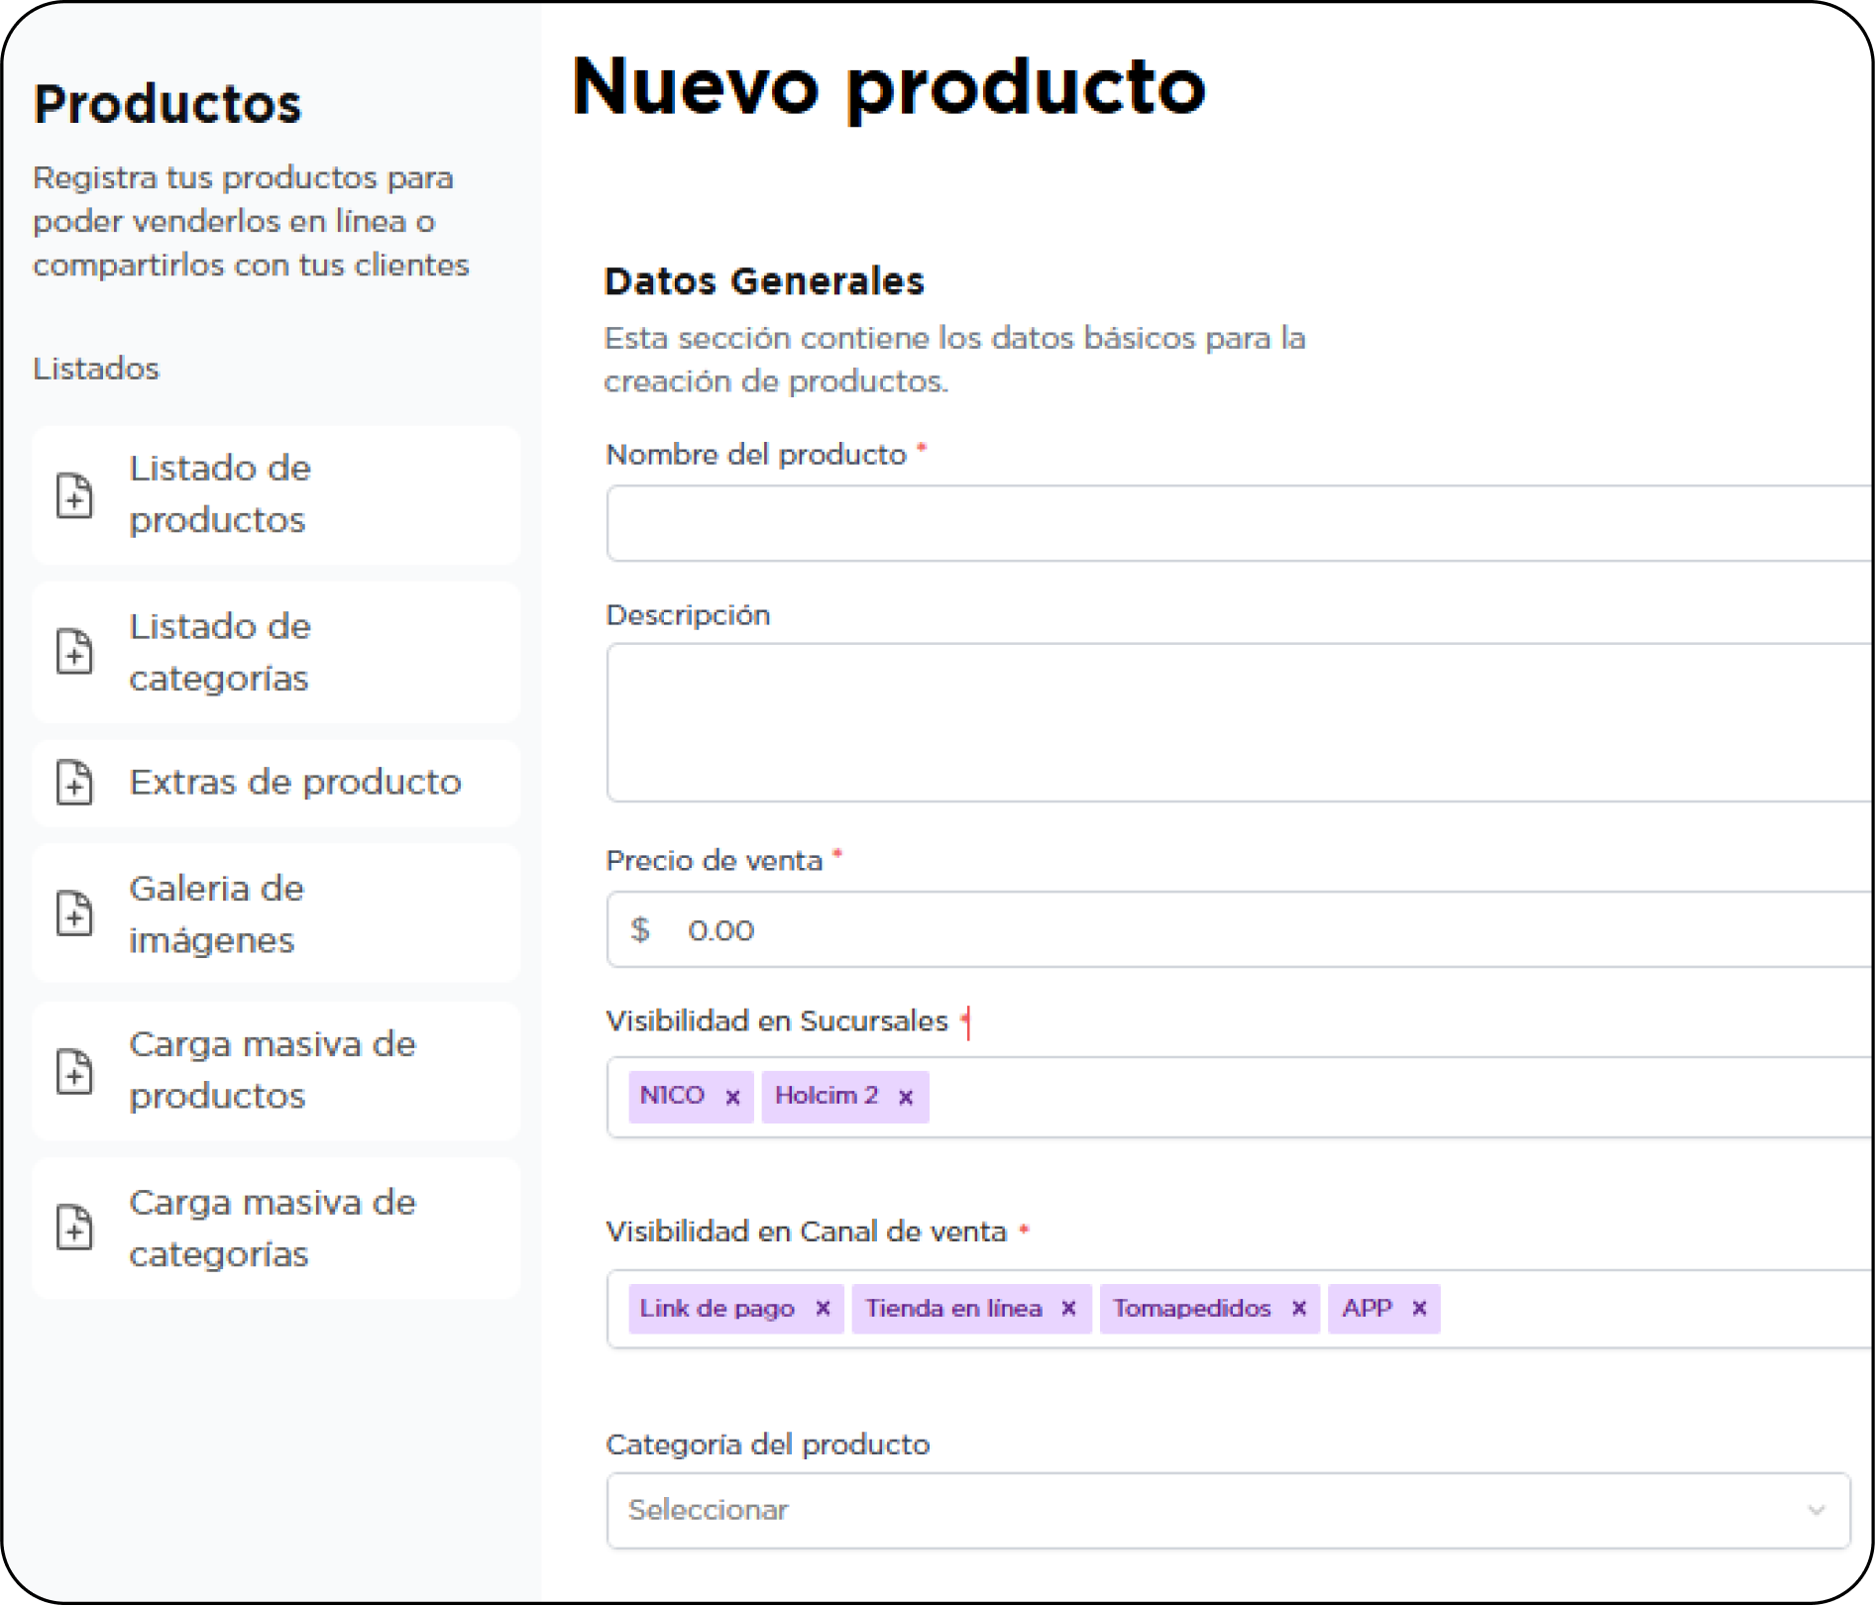Go to Extras de producto
The height and width of the screenshot is (1606, 1875).
pyautogui.click(x=276, y=783)
